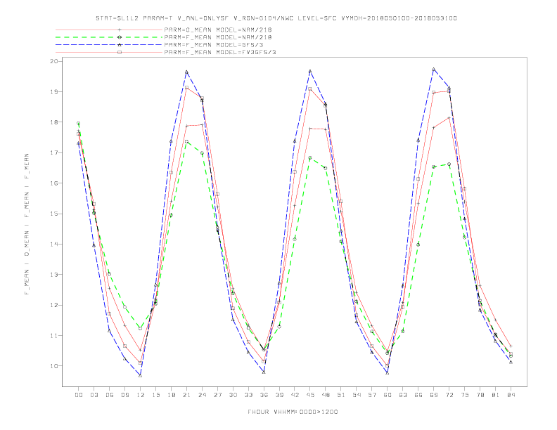Click the green NAM circle data point at hour 09
557x430 pixels.
coord(124,307)
